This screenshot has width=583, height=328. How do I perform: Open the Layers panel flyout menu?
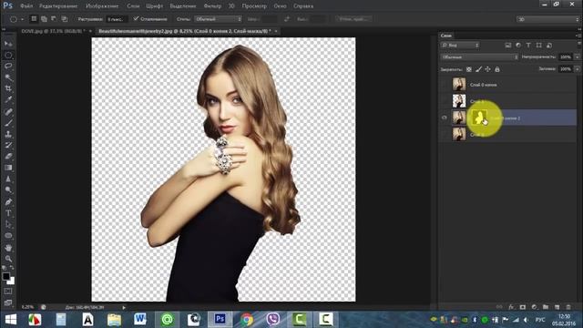tap(578, 36)
